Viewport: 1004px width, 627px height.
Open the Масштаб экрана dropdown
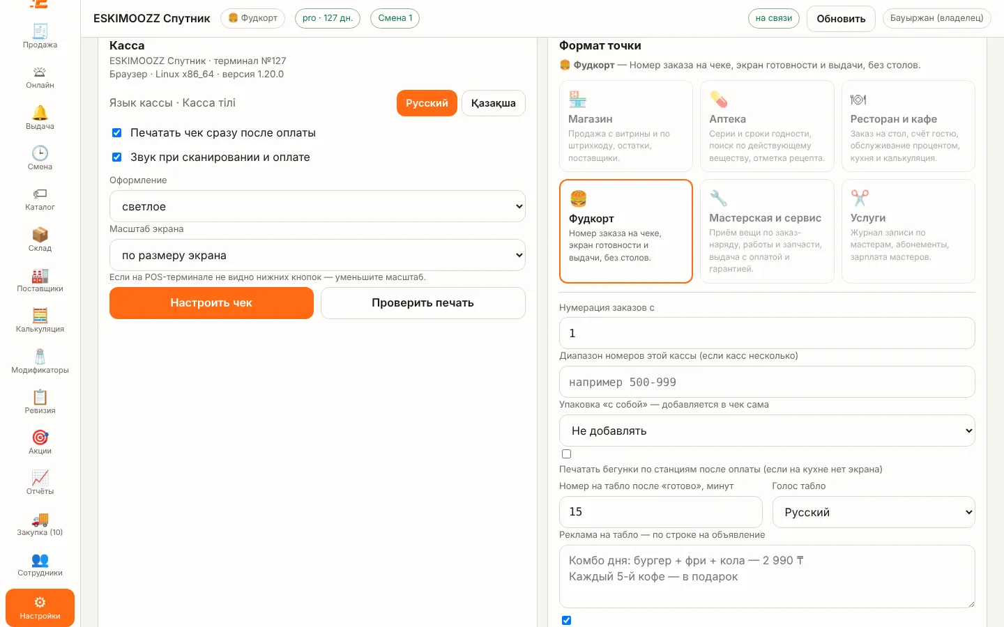[317, 255]
